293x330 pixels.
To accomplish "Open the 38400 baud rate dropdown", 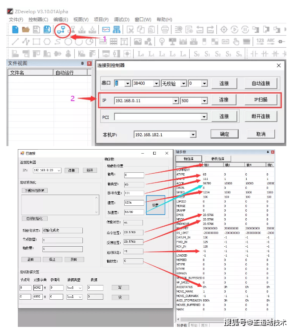I will [x=156, y=84].
